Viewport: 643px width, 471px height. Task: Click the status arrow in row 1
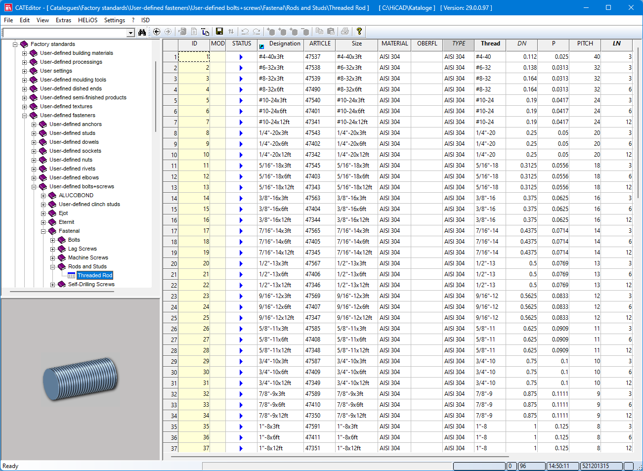[x=241, y=57]
